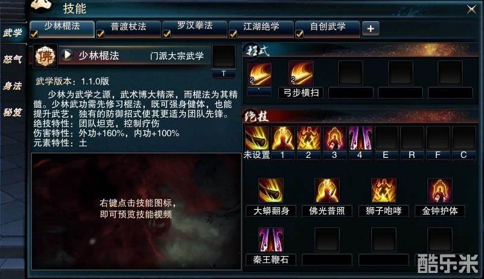Switch to the 罗汉拳法 tab
Viewport: 484px width, 279px height.
tap(195, 29)
